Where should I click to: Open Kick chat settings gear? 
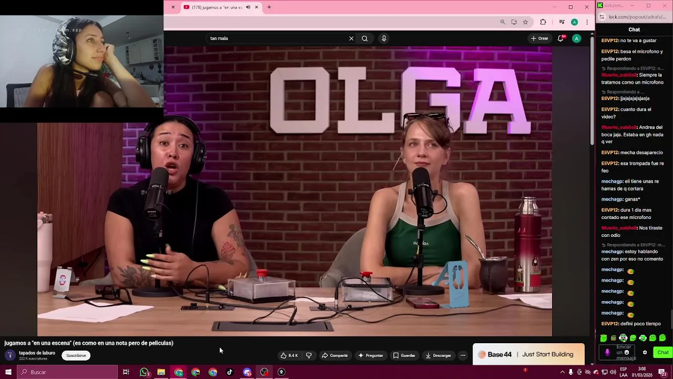[x=645, y=353]
